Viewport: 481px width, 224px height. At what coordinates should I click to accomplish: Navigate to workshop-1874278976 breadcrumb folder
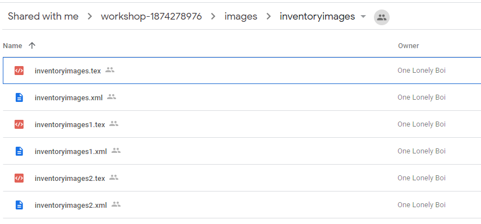pos(151,17)
